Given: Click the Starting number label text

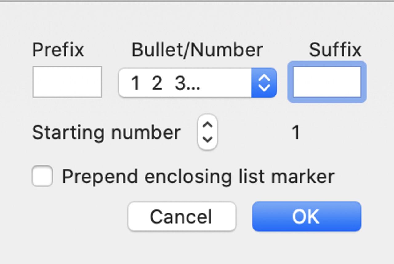Looking at the screenshot, I should click(x=106, y=133).
